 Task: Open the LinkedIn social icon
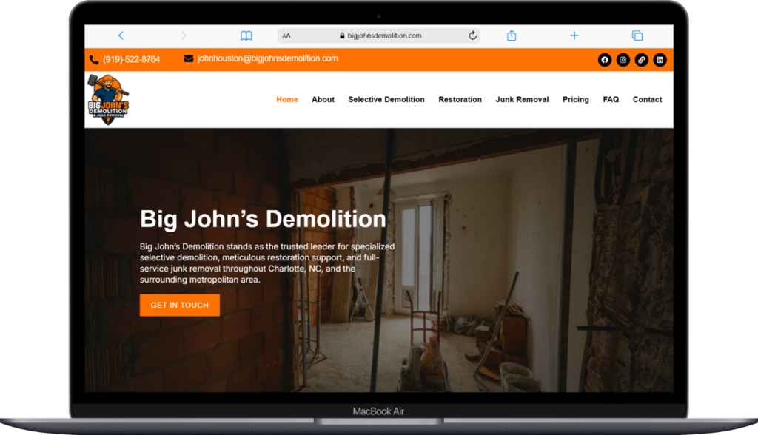click(x=660, y=60)
